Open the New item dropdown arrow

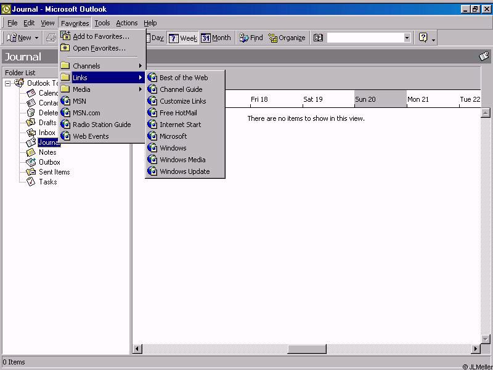point(36,38)
